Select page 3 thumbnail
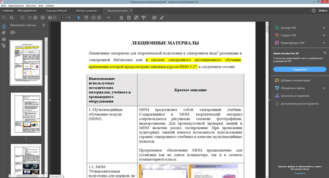 click(26, 159)
